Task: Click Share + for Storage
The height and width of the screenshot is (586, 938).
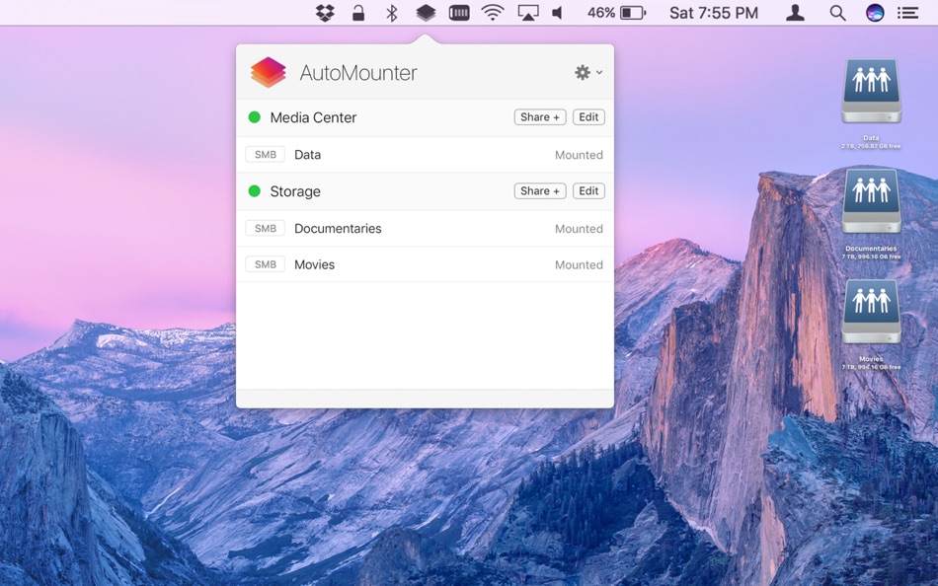Action: 540,190
